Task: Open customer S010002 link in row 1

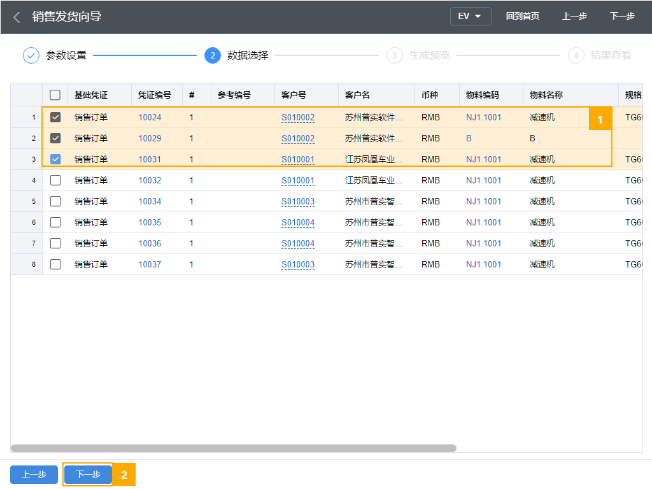Action: (298, 117)
